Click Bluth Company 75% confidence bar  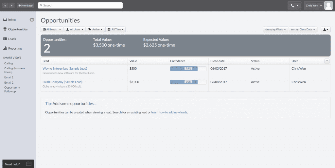point(188,82)
